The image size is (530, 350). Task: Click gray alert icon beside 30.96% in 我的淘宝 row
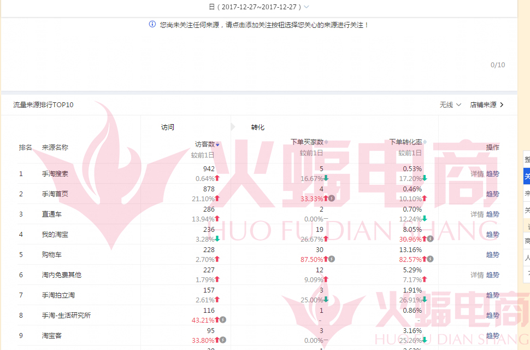[431, 239]
